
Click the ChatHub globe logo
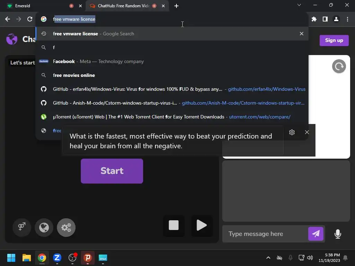[x=12, y=39]
